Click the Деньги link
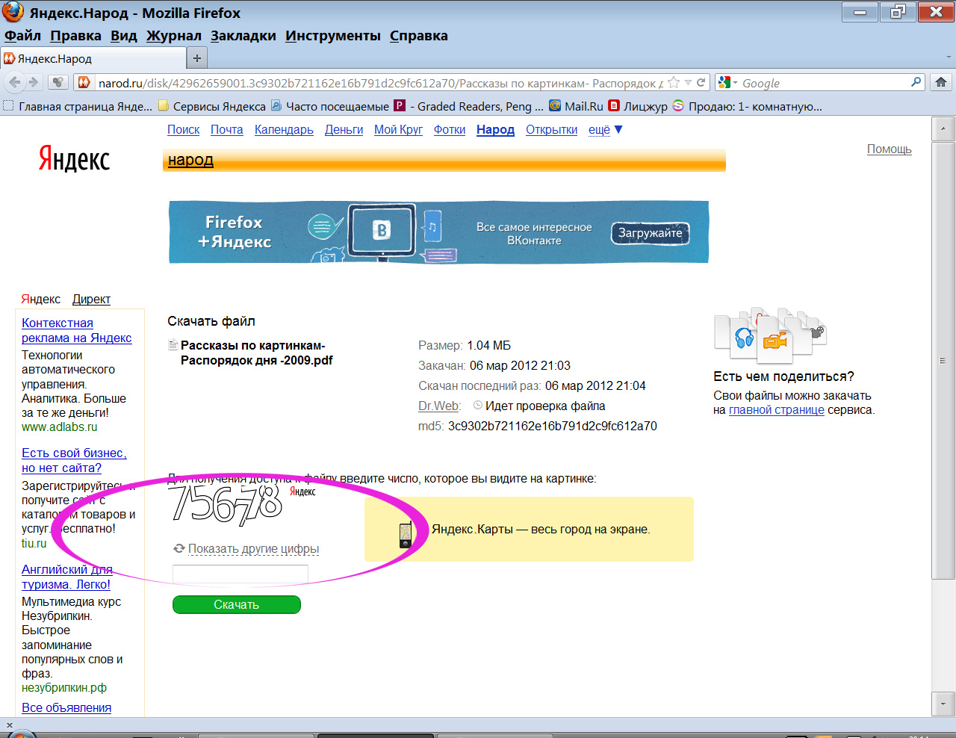 [x=344, y=130]
